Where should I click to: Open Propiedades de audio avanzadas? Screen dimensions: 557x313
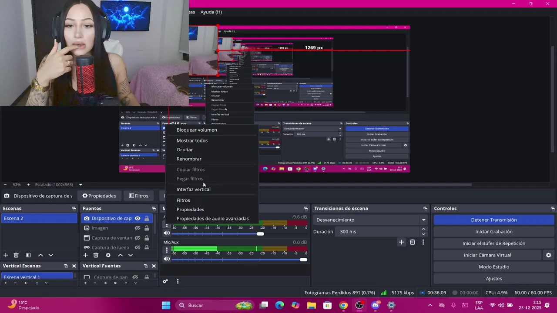(212, 218)
